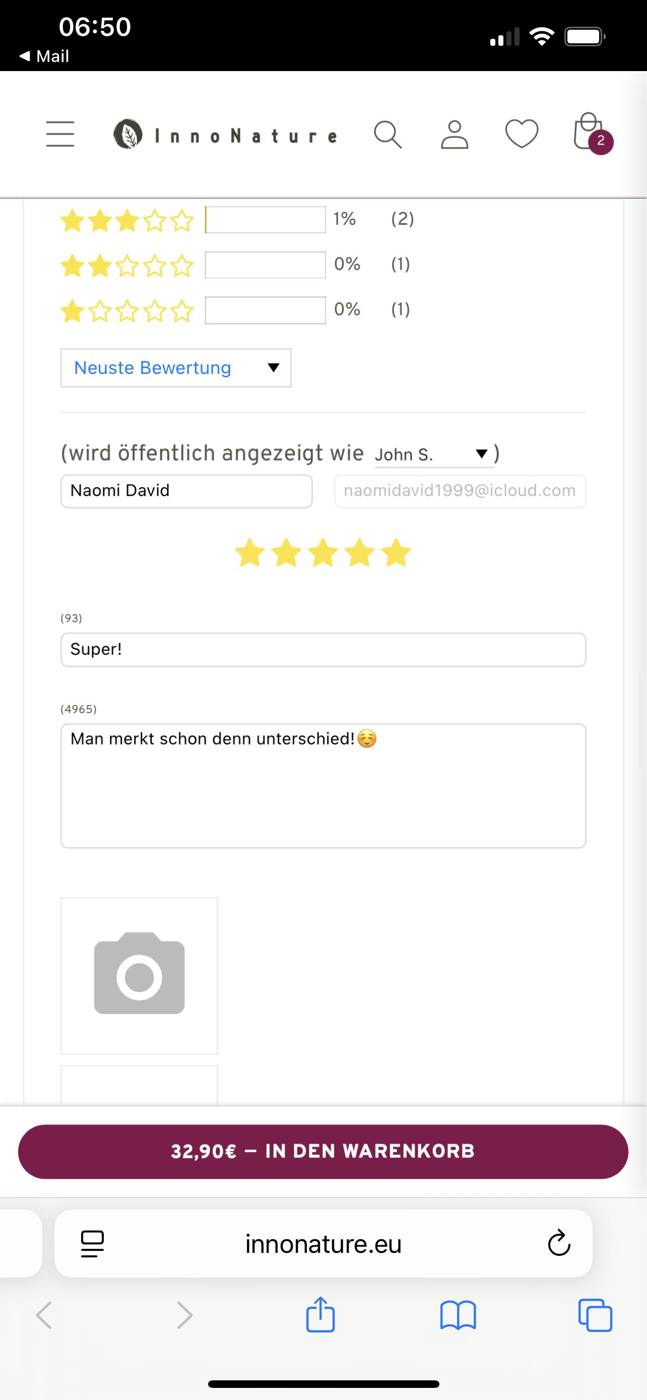
Task: Set rating to five stars
Action: pos(396,553)
